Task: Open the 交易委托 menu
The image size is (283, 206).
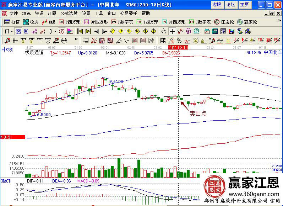Action: pyautogui.click(x=128, y=13)
